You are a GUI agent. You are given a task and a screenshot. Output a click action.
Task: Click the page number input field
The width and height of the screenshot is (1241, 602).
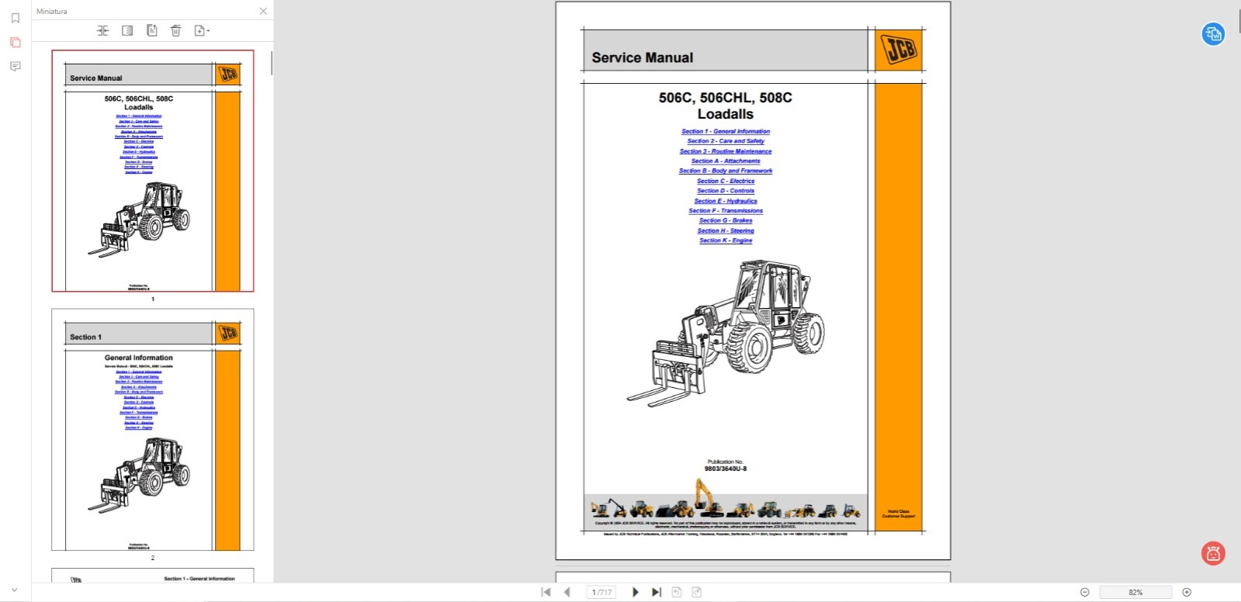(601, 592)
